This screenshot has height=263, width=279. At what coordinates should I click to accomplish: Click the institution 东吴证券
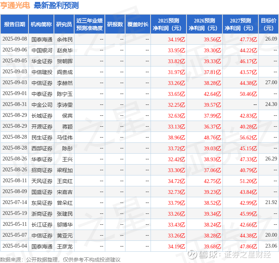42,203
